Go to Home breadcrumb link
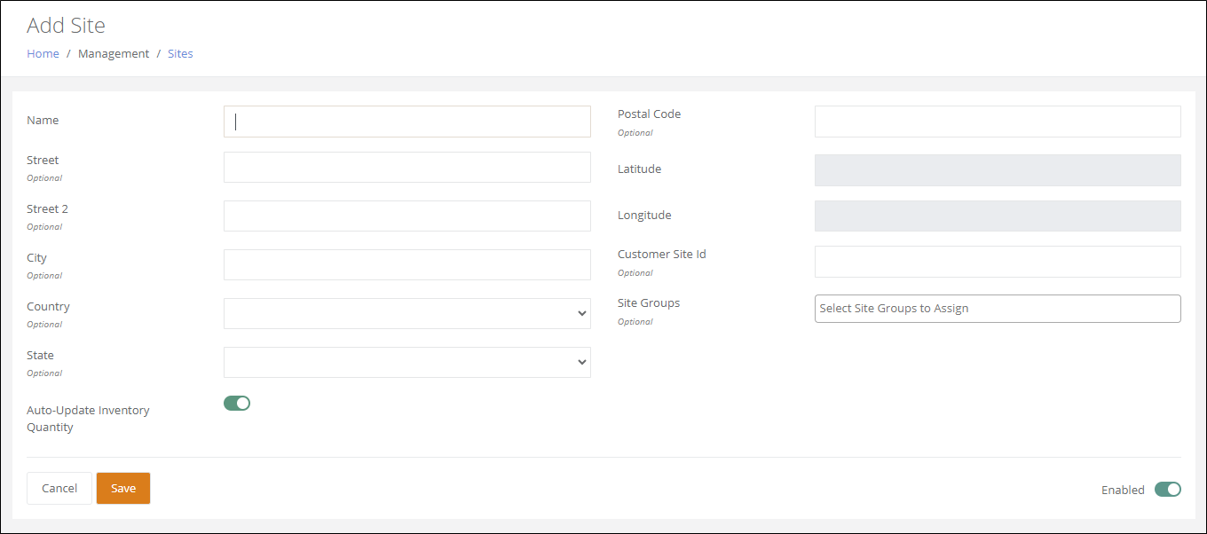This screenshot has height=534, width=1207. (x=43, y=53)
